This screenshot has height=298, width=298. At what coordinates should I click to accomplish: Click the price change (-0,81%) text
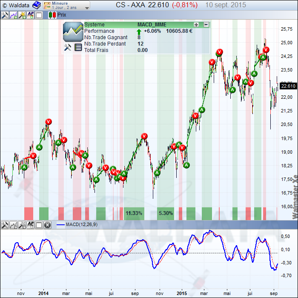point(185,5)
